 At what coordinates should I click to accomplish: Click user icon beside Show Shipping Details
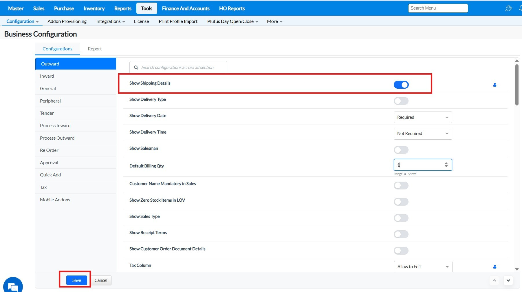click(494, 85)
